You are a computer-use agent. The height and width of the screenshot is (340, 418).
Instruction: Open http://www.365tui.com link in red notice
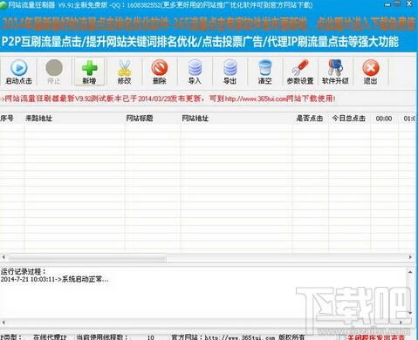(x=257, y=99)
